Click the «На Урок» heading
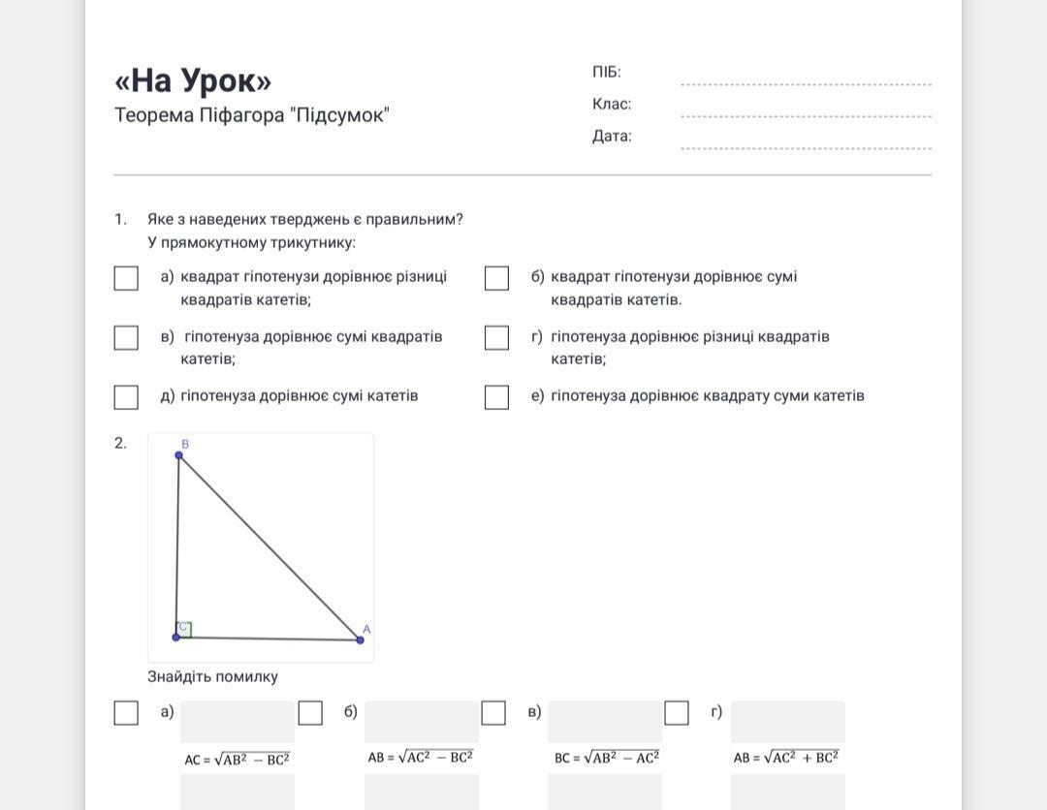 [193, 80]
